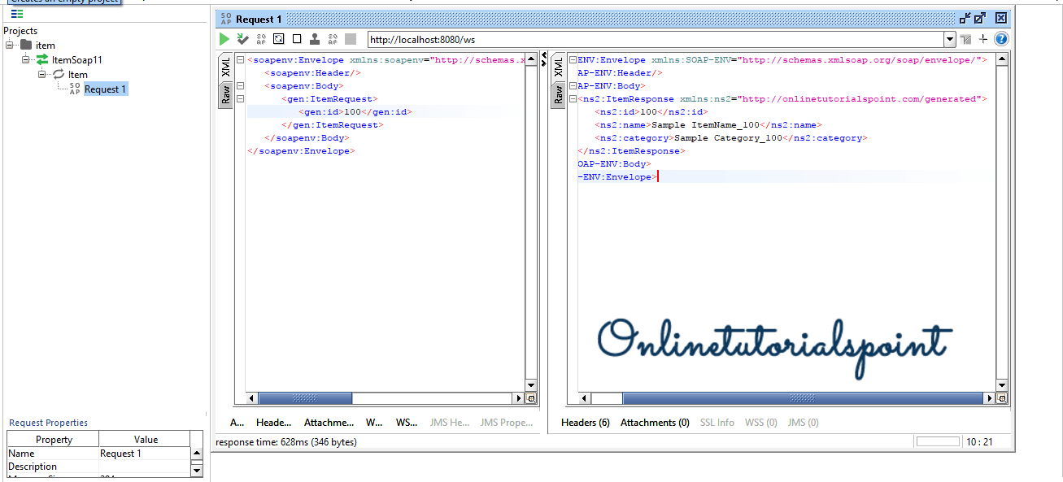The height and width of the screenshot is (482, 1063).
Task: Click the plus icon beside endpoint field
Action: point(983,39)
